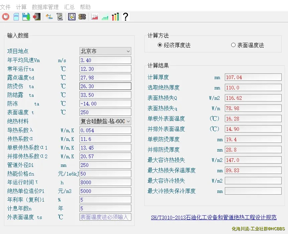Click the 计算结果 group label
This screenshot has height=234, width=288.
tap(158, 65)
